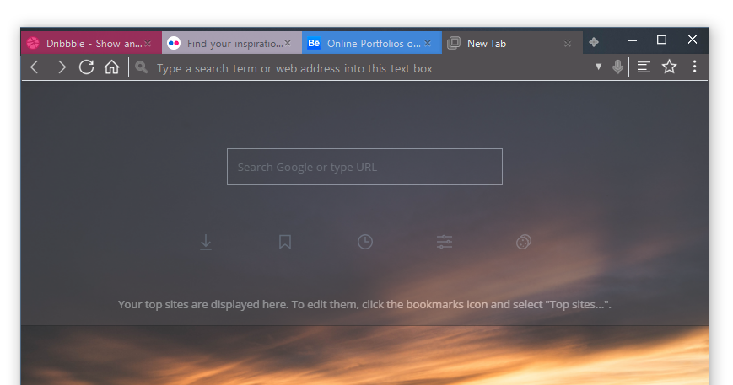The width and height of the screenshot is (733, 385).
Task: Close the browser window
Action: tap(693, 40)
